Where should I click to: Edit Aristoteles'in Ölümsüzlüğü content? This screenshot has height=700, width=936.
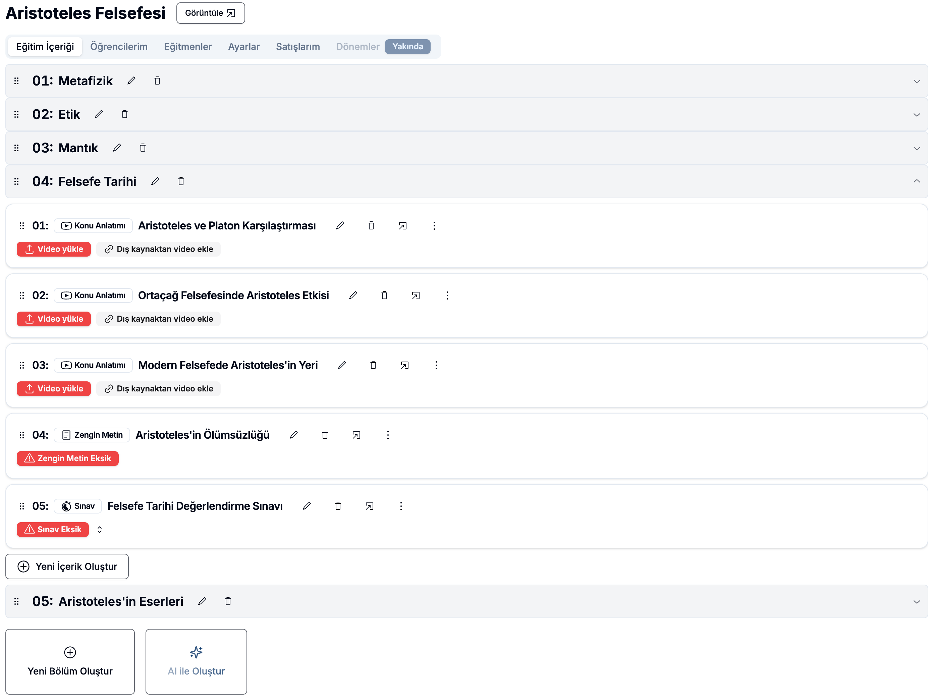tap(294, 435)
